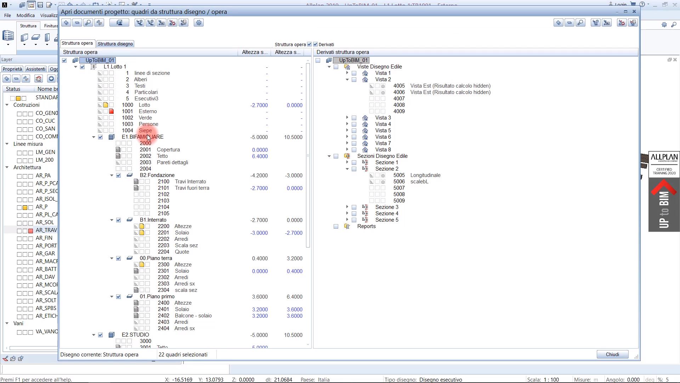Click the update derivatives house-refresh icon at right
Image resolution: width=680 pixels, height=383 pixels.
click(x=622, y=23)
